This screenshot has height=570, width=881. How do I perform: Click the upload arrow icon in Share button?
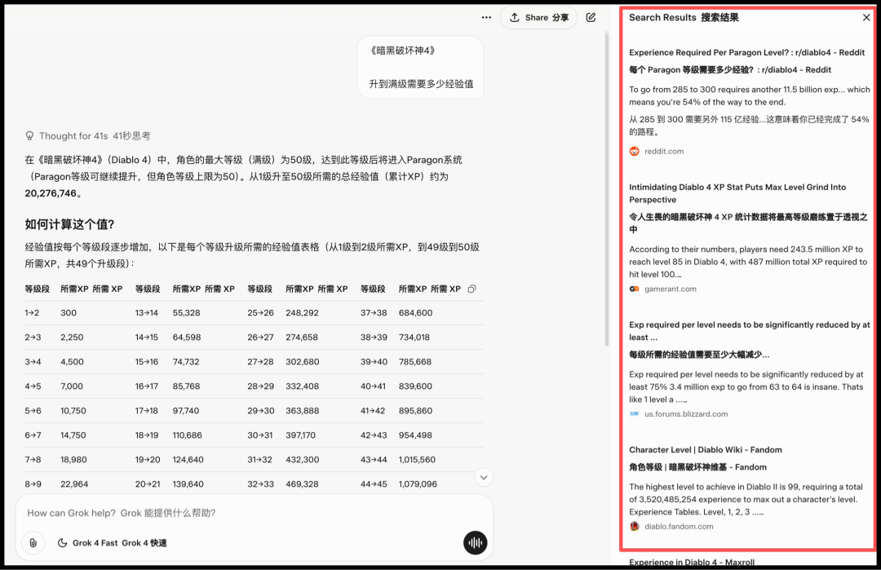[514, 17]
